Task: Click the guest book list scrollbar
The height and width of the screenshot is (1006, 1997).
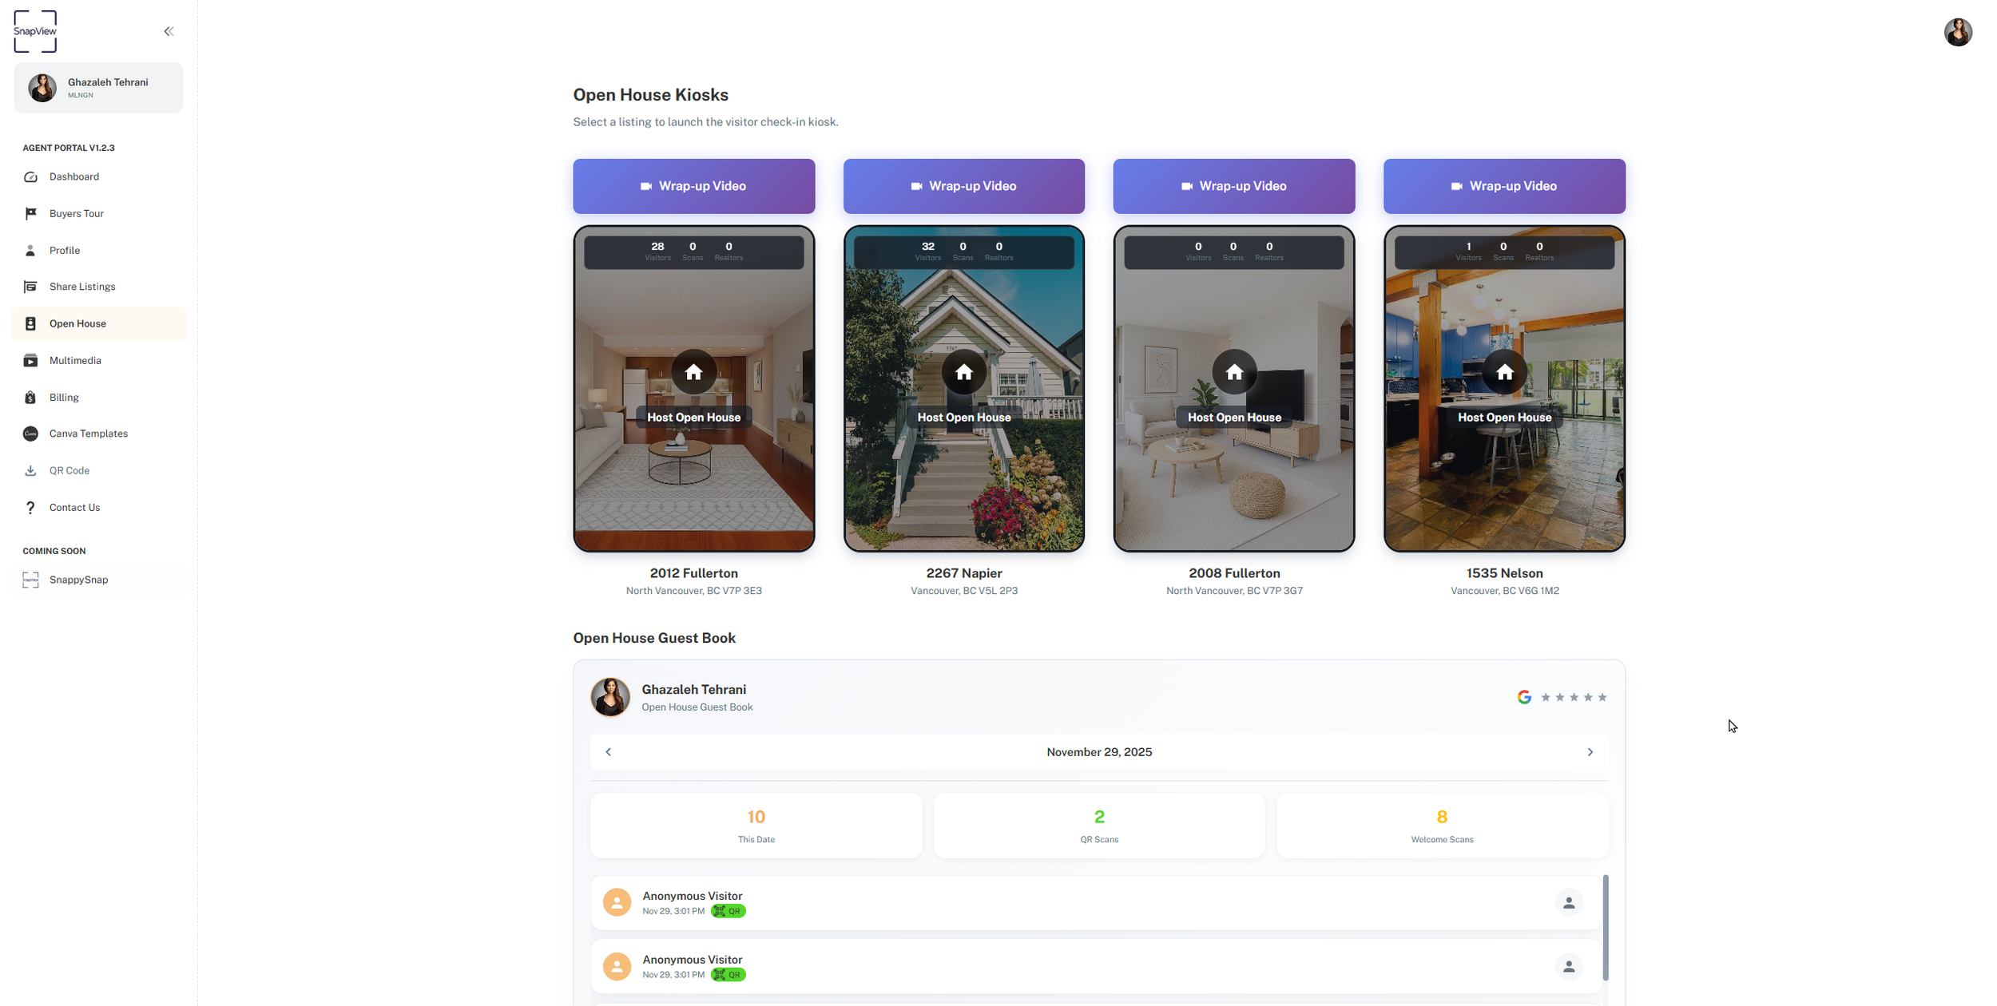Action: [x=1605, y=926]
